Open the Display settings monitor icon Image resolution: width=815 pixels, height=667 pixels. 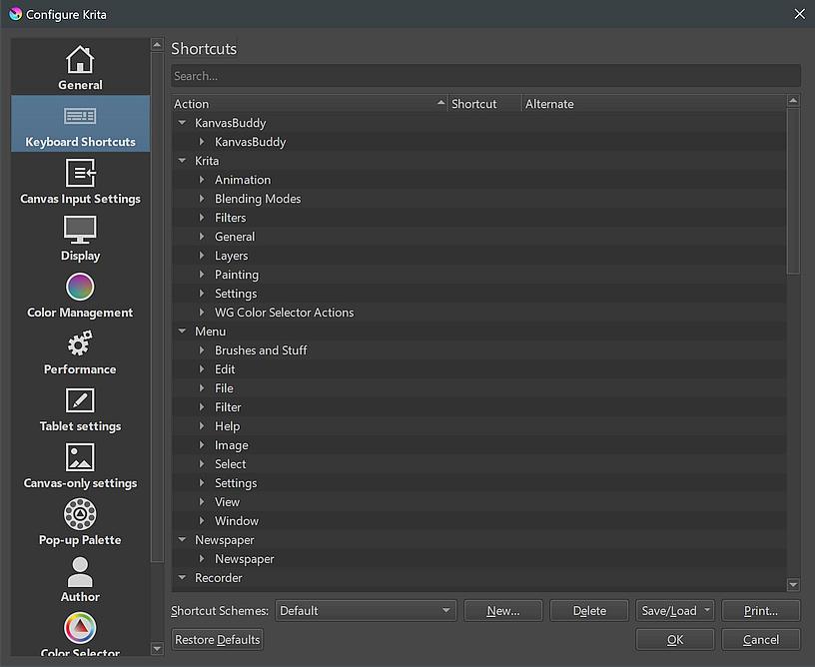80,231
